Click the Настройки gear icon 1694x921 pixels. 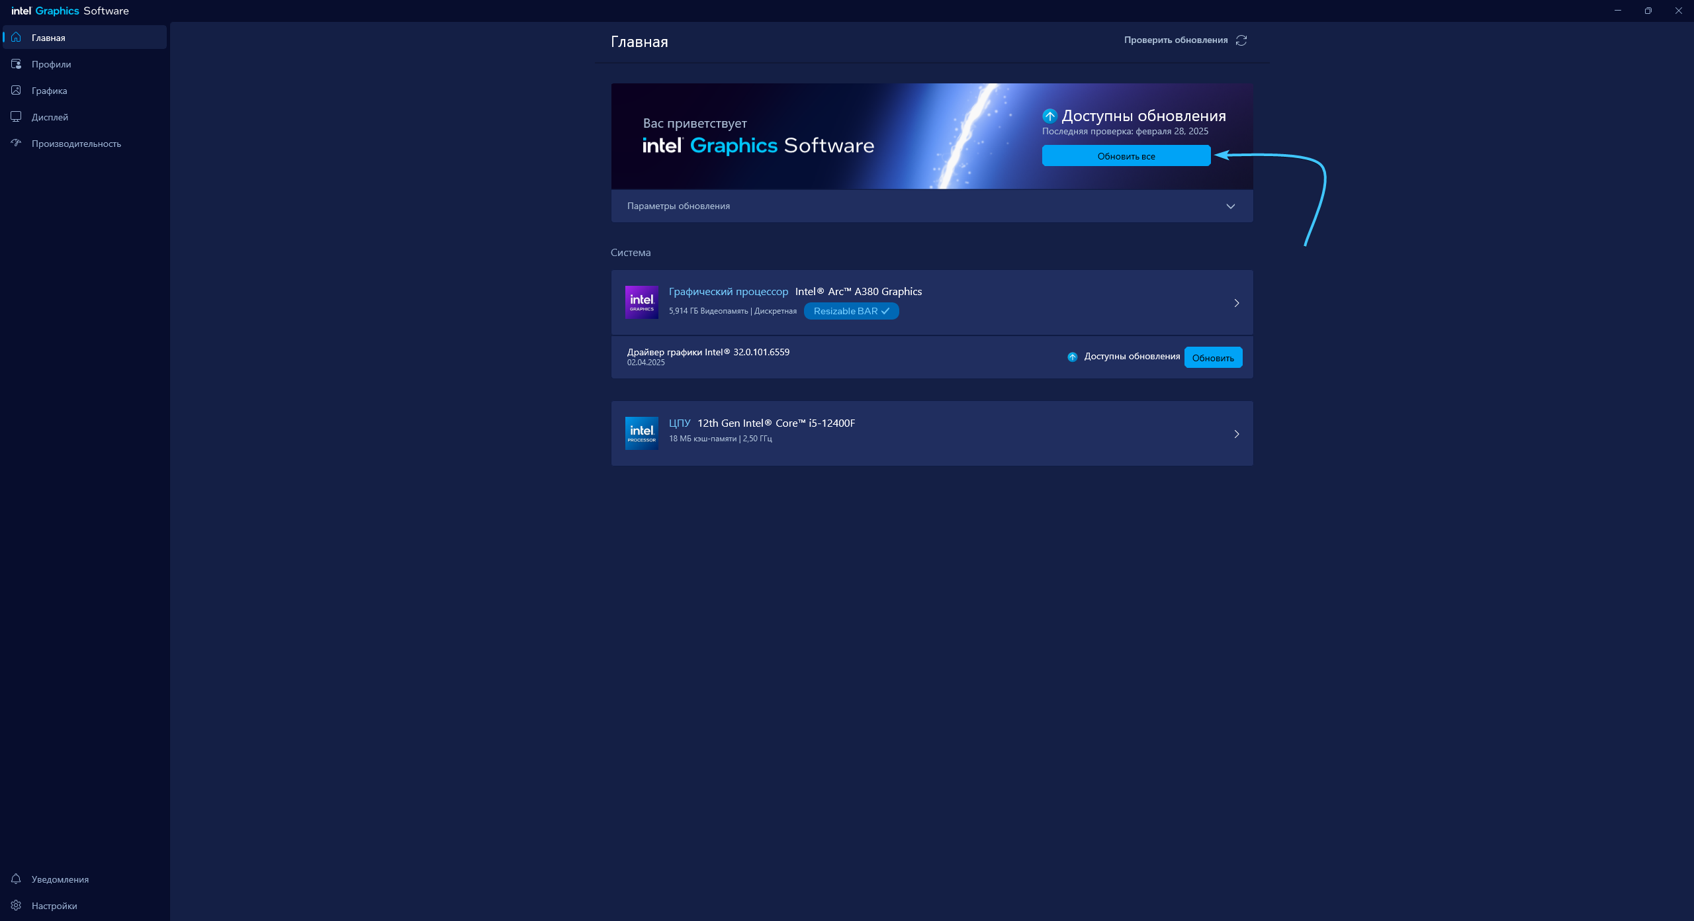click(17, 905)
